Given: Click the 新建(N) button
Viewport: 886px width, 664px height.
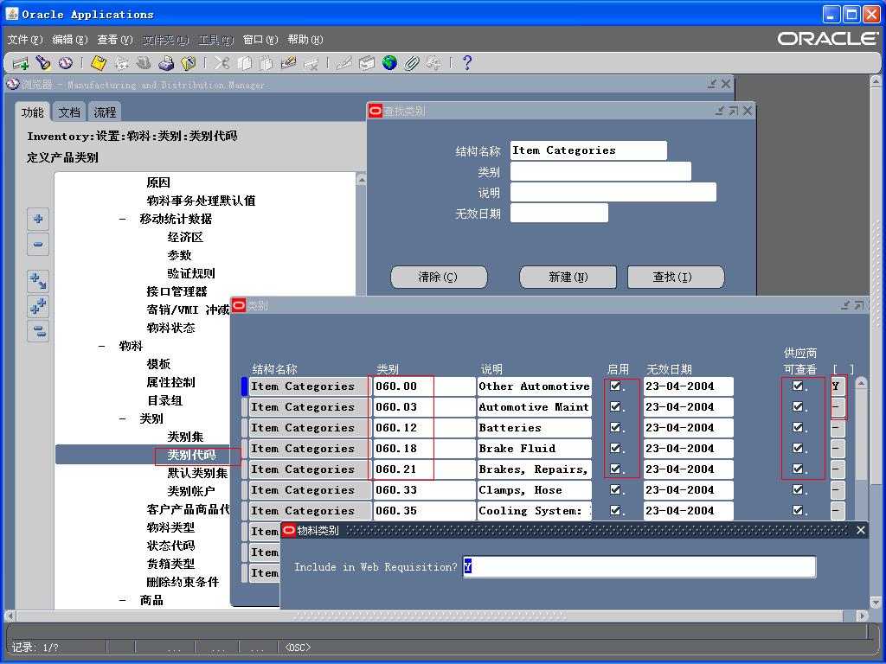Looking at the screenshot, I should [x=568, y=278].
